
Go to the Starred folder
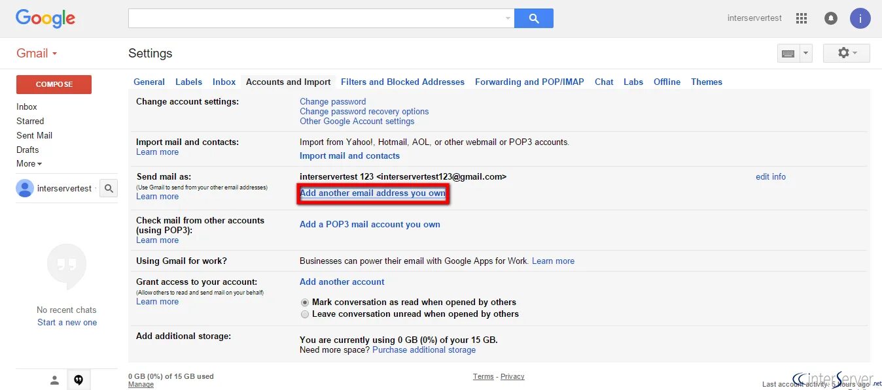click(x=30, y=121)
